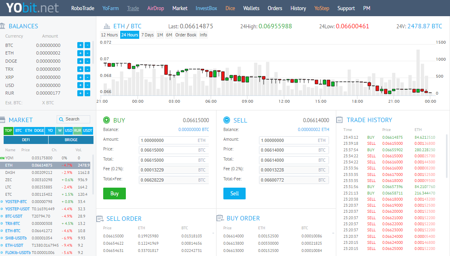Click the plus deposit icon for ETH balance
Screen dimensions: 450x256
81,53
